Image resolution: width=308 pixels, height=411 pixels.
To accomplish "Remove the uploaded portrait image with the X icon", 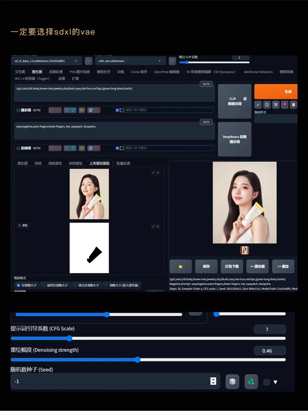I will click(158, 173).
